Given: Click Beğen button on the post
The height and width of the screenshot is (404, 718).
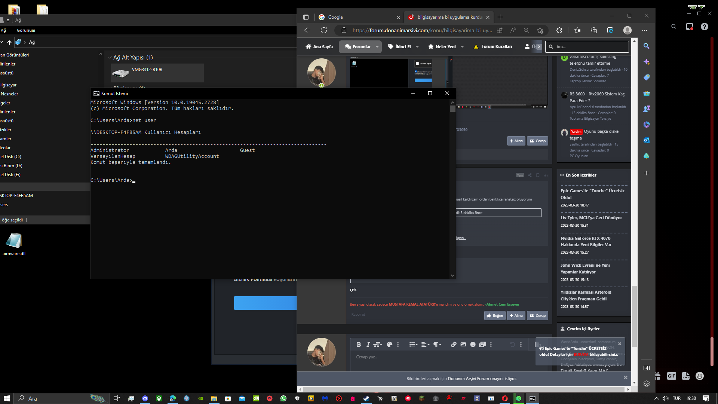Looking at the screenshot, I should click(495, 316).
